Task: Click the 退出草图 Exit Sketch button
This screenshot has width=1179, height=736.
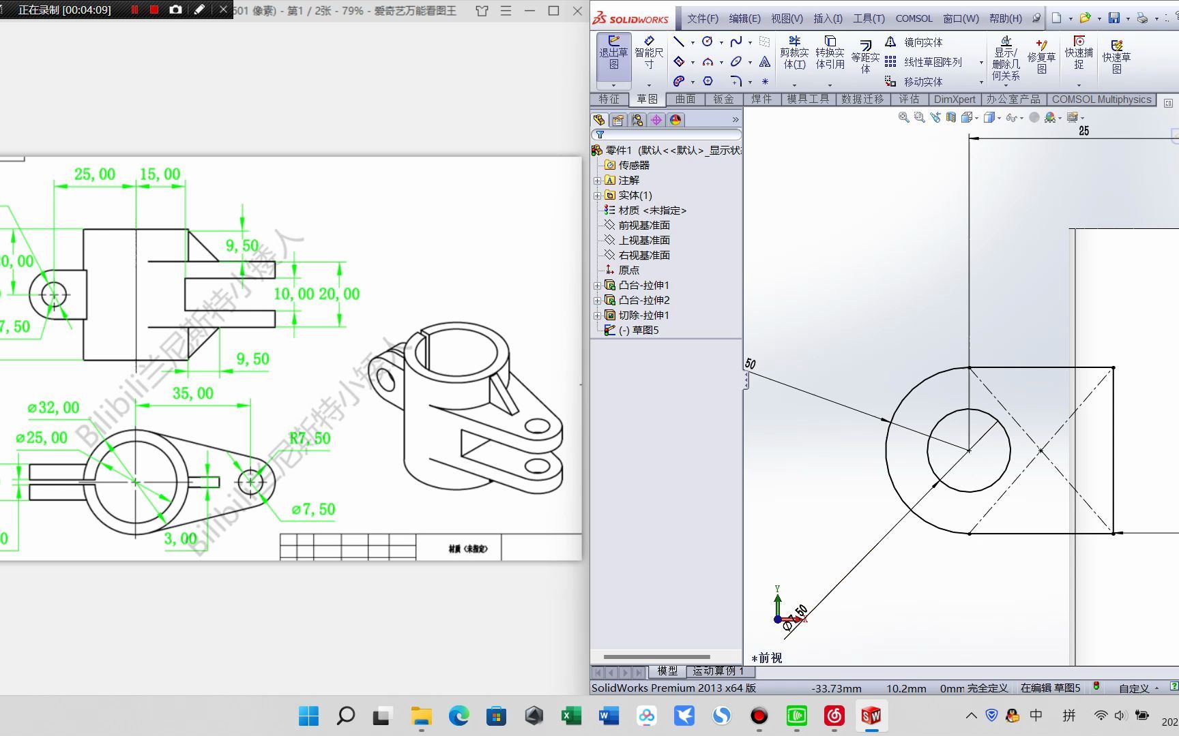Action: [613, 55]
